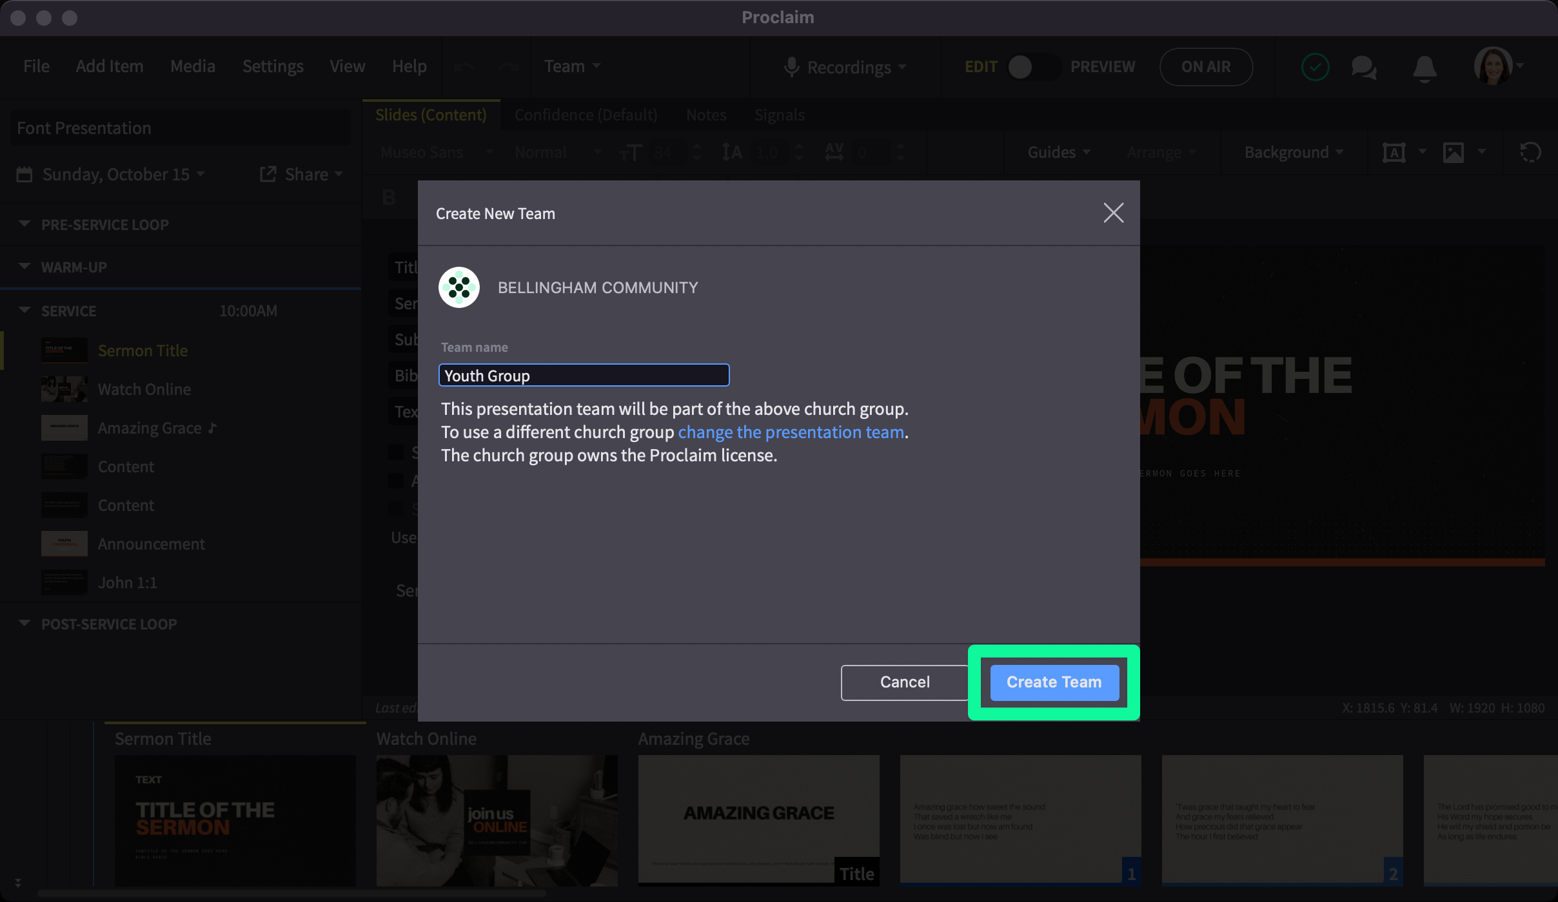Screen dimensions: 1558x902
Task: Click the redo arrow icon
Action: point(508,66)
